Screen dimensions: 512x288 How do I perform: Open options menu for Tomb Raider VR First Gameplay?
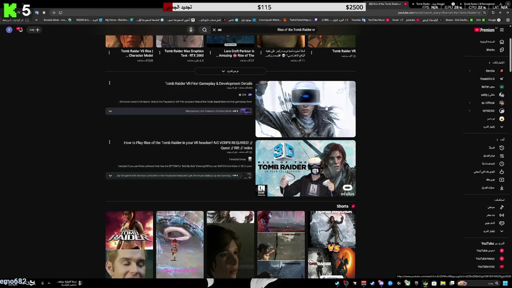pos(109,83)
